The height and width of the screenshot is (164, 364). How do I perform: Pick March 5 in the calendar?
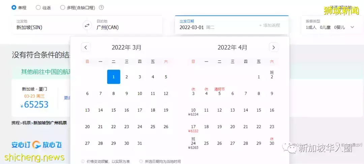point(166,77)
